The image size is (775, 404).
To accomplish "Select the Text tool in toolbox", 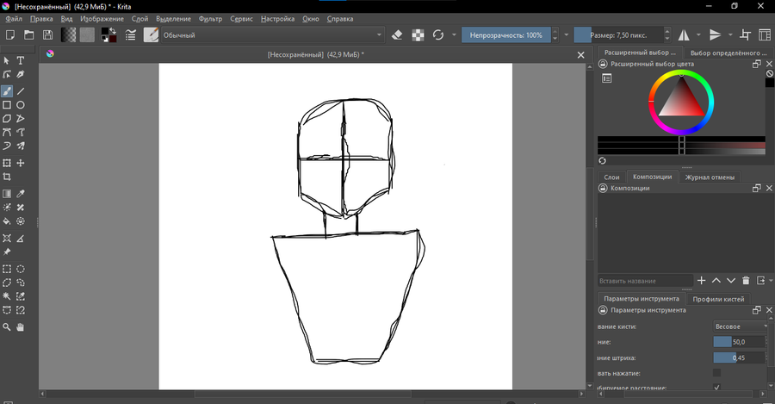I will (x=21, y=60).
